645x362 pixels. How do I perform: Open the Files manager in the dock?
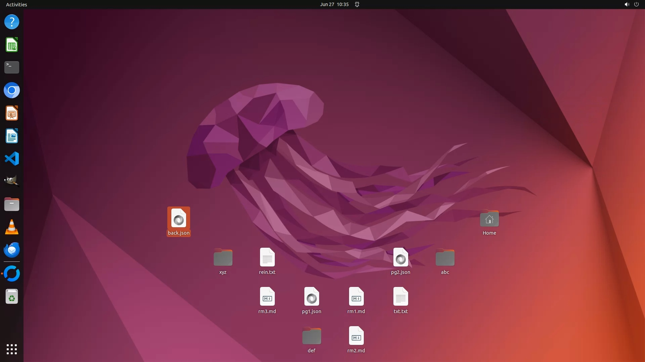[12, 204]
